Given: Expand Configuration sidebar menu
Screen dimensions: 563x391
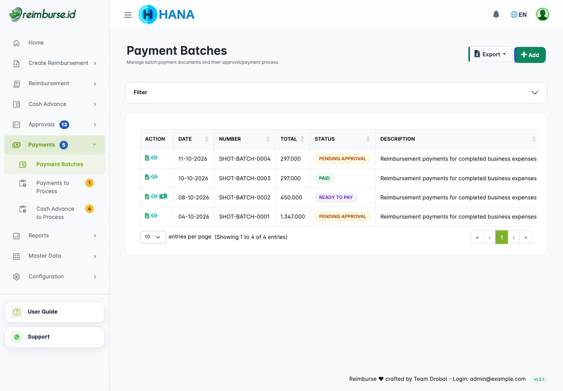Looking at the screenshot, I should (55, 276).
